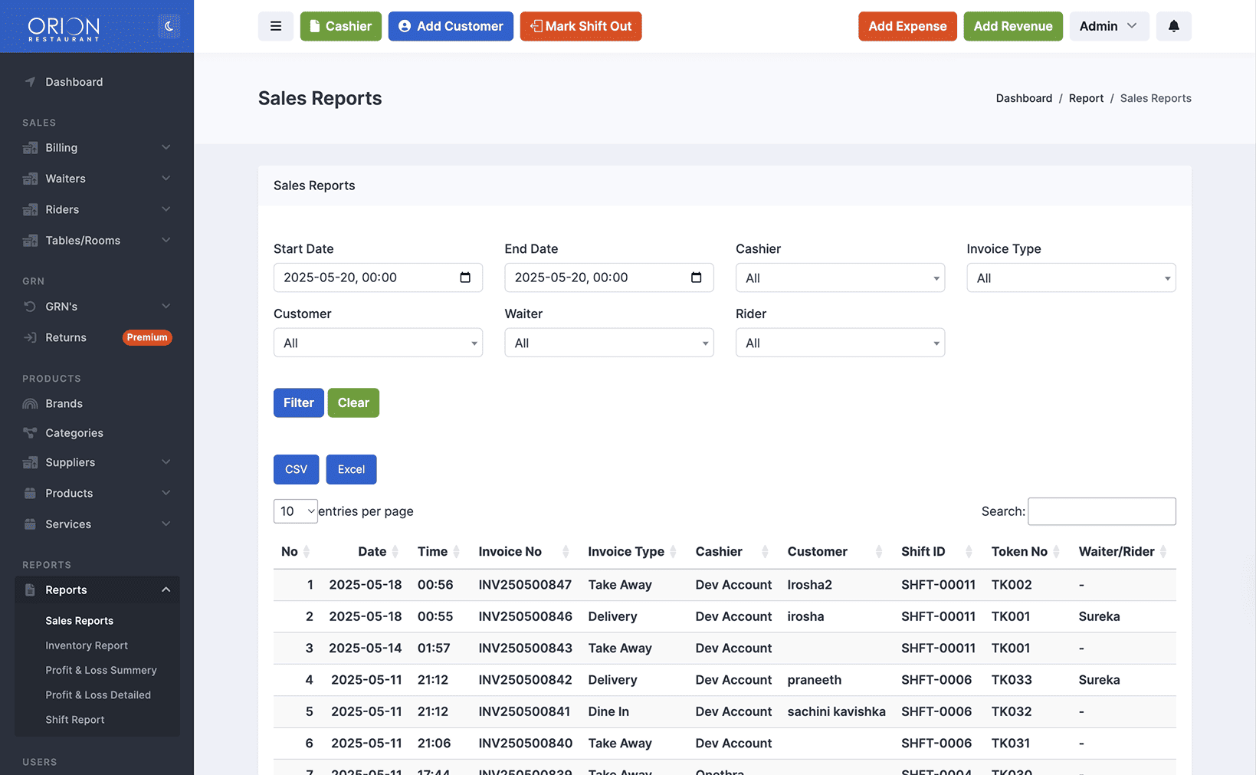Viewport: 1256px width, 775px height.
Task: Open Shift Report submenu item
Action: point(75,720)
